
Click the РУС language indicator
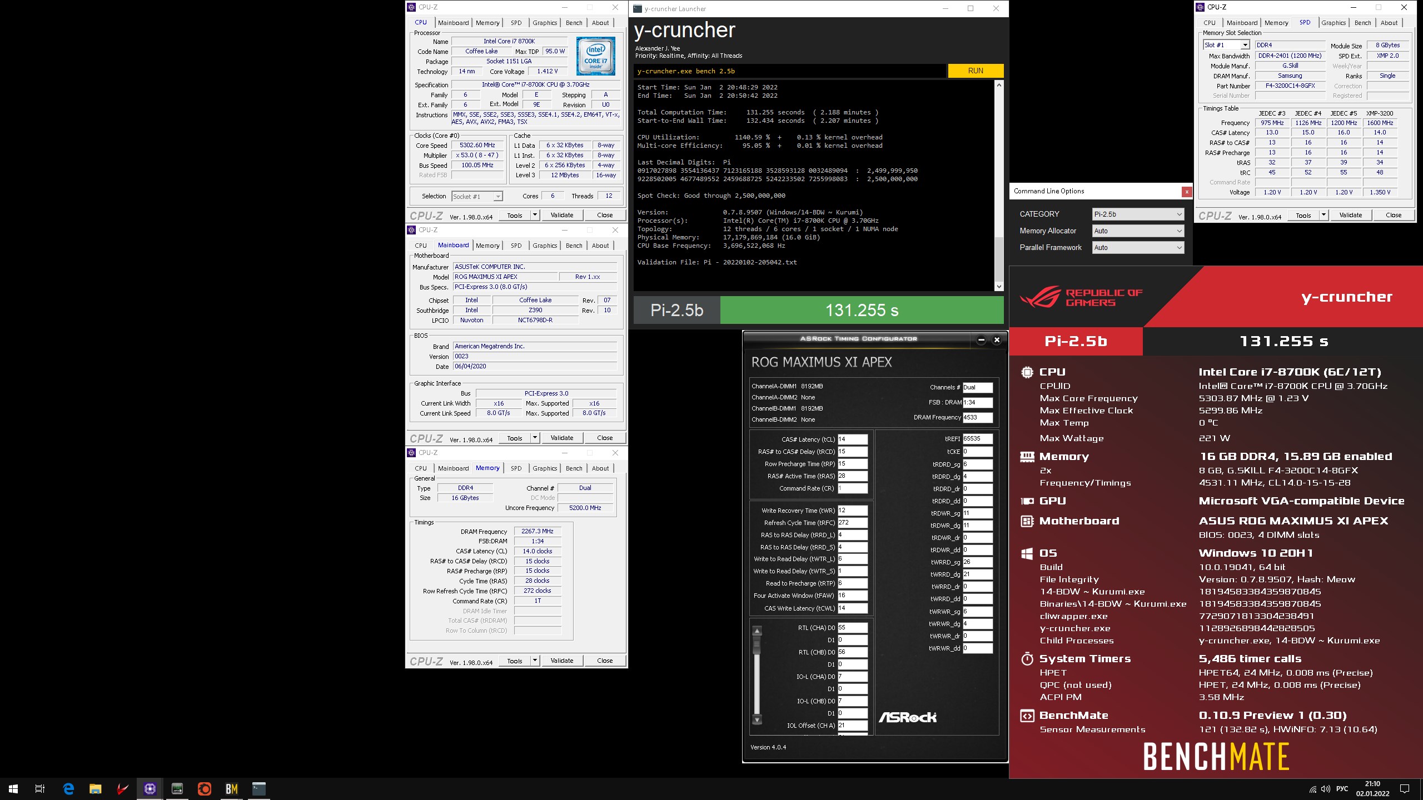tap(1342, 789)
